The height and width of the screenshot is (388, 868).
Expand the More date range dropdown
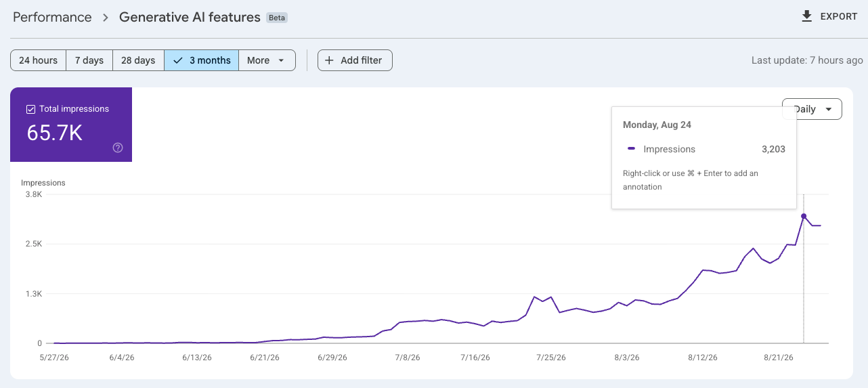(267, 60)
